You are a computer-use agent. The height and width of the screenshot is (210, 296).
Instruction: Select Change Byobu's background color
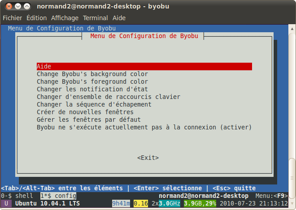(x=92, y=74)
